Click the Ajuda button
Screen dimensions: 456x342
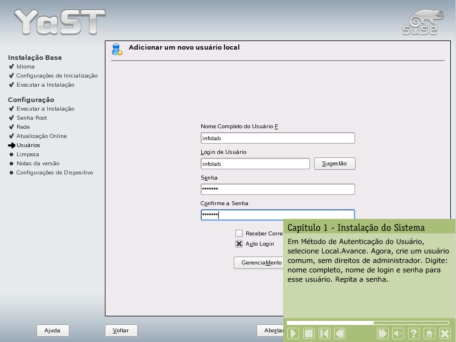pos(52,331)
